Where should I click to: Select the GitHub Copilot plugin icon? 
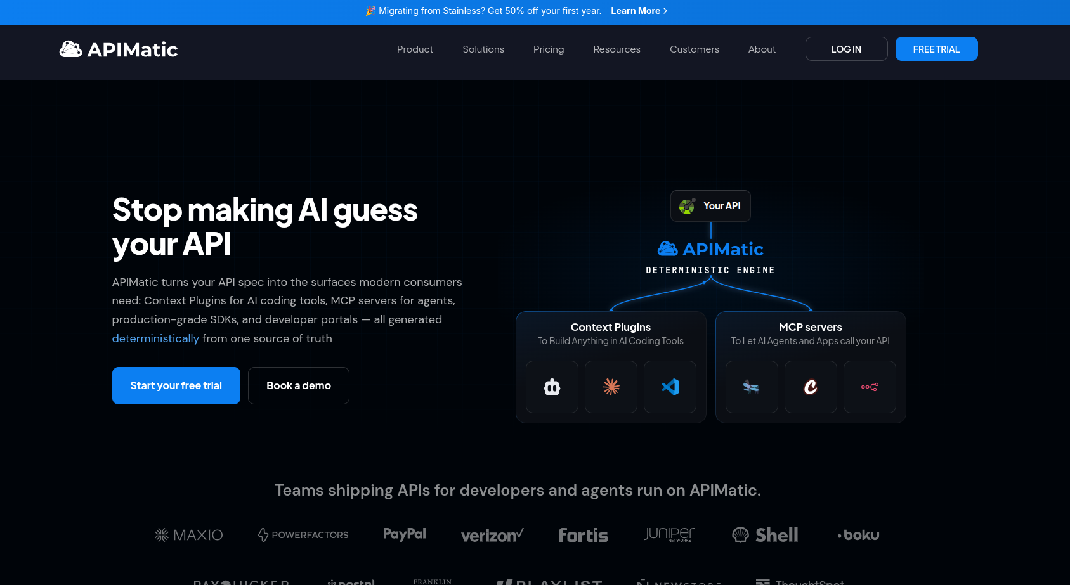(x=552, y=387)
